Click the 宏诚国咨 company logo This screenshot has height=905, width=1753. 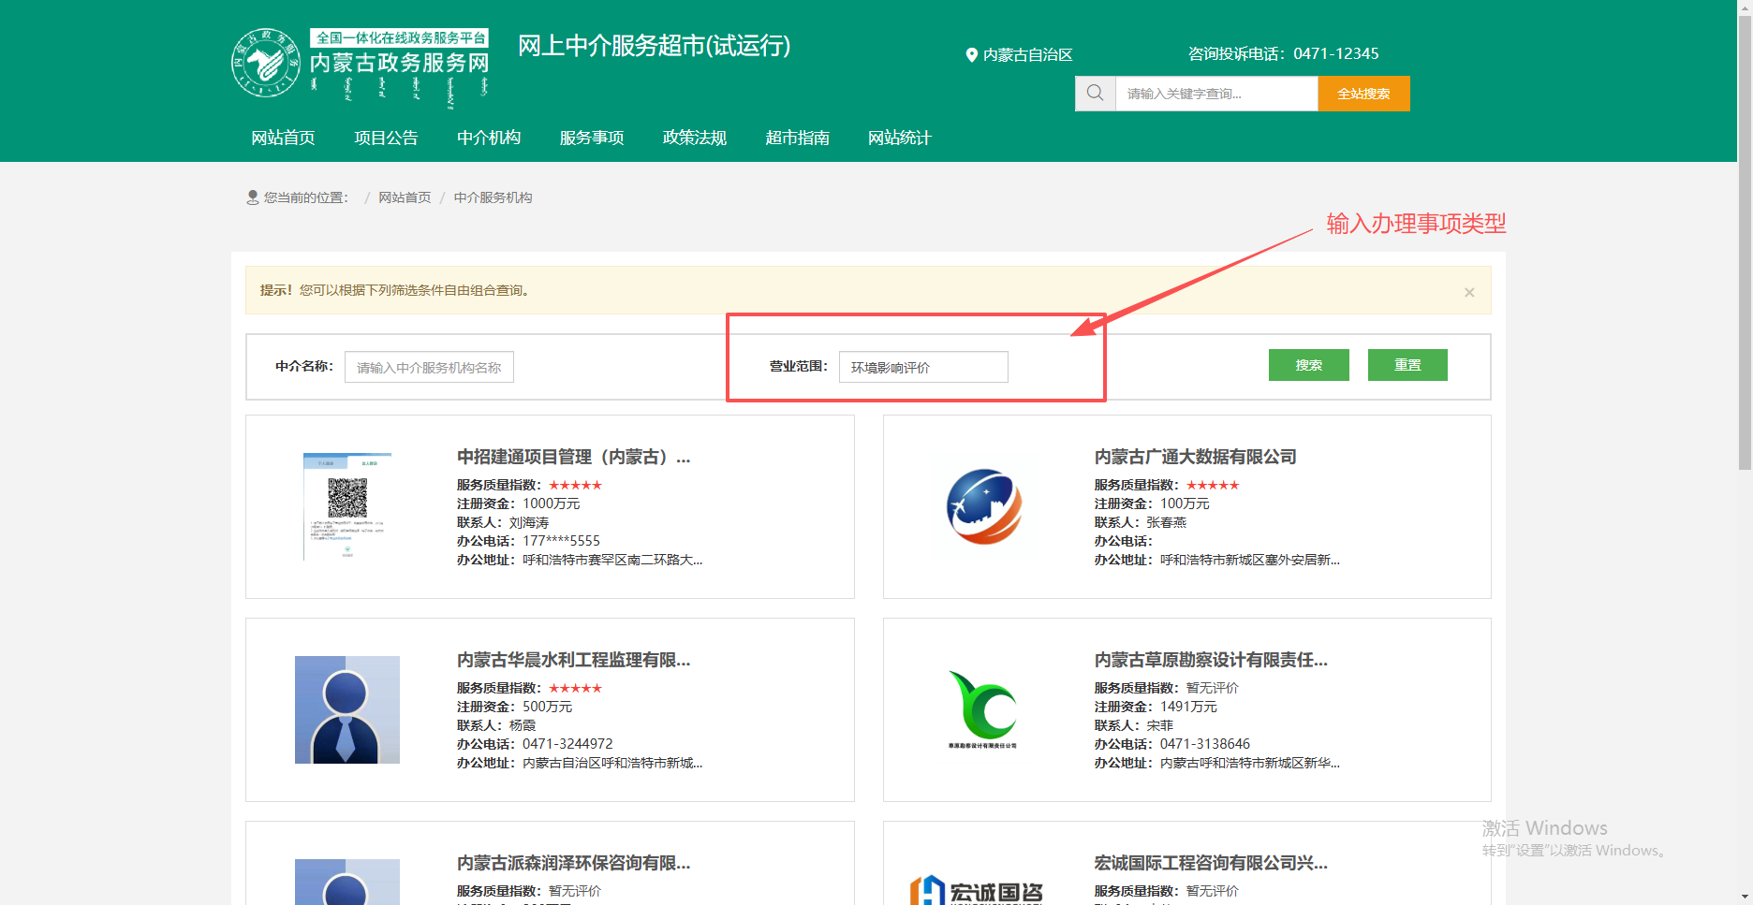pos(976,889)
